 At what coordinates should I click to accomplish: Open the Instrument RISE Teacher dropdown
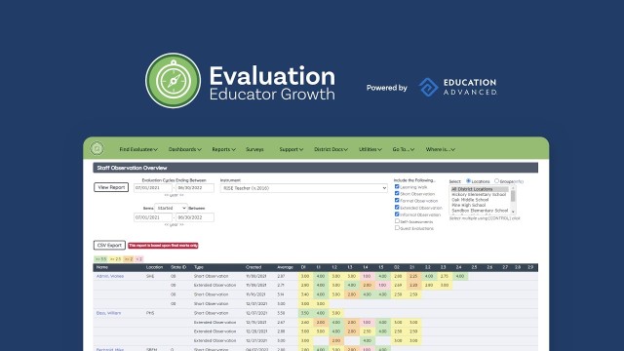pos(303,188)
